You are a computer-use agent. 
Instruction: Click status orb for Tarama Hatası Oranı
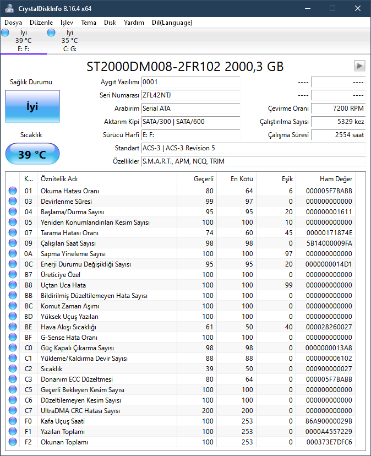13,233
